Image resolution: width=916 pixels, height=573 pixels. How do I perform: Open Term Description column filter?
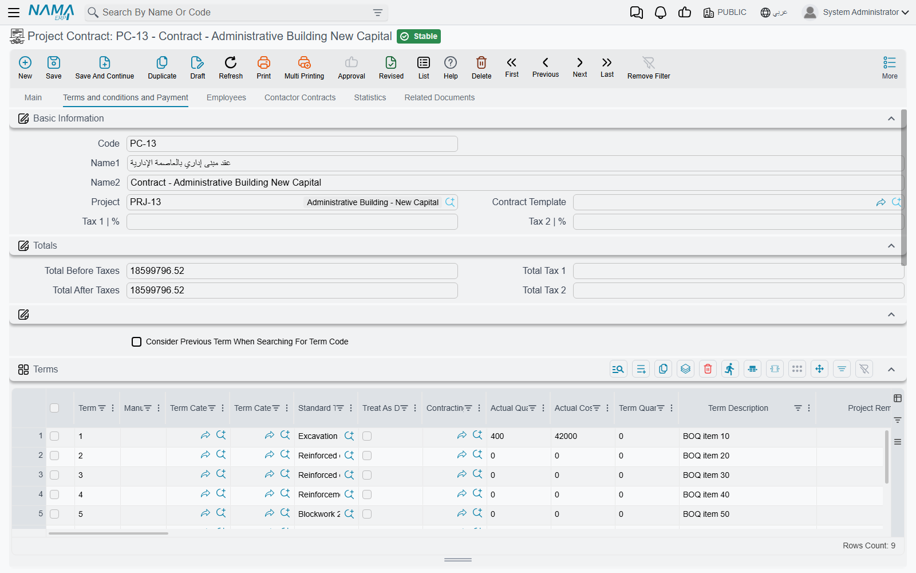pyautogui.click(x=797, y=408)
